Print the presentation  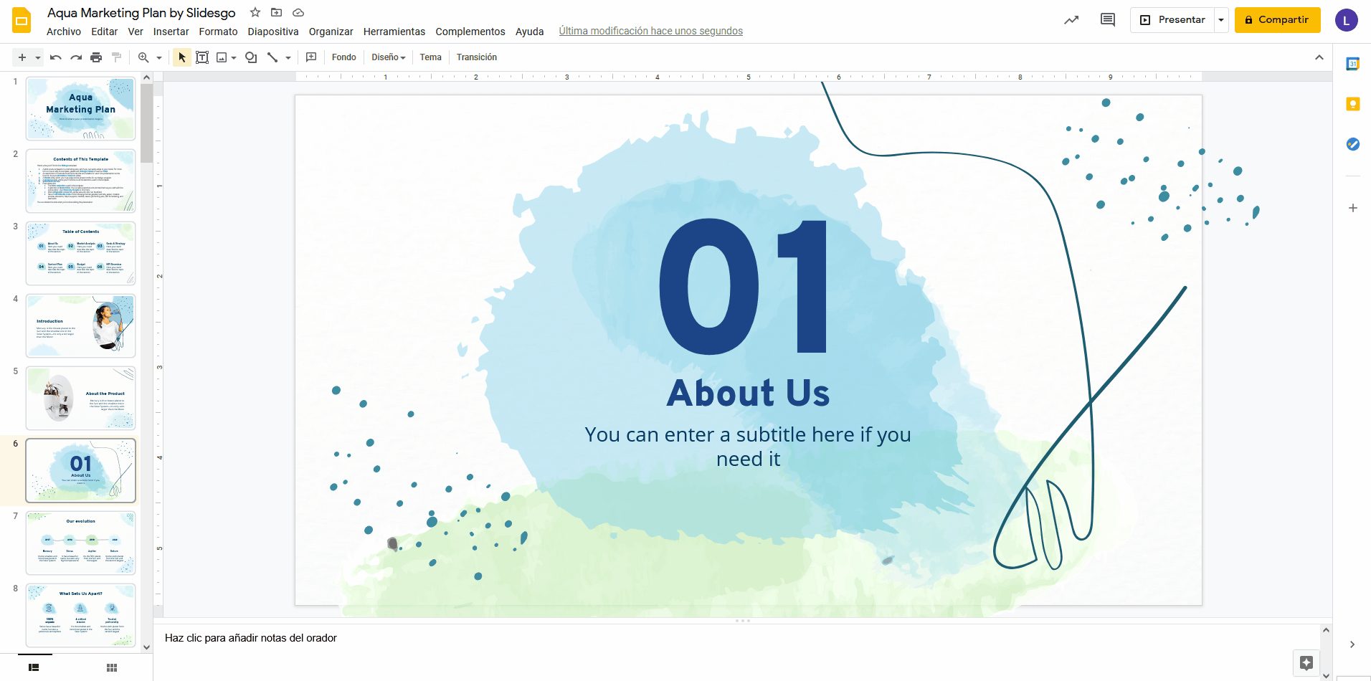pos(96,57)
